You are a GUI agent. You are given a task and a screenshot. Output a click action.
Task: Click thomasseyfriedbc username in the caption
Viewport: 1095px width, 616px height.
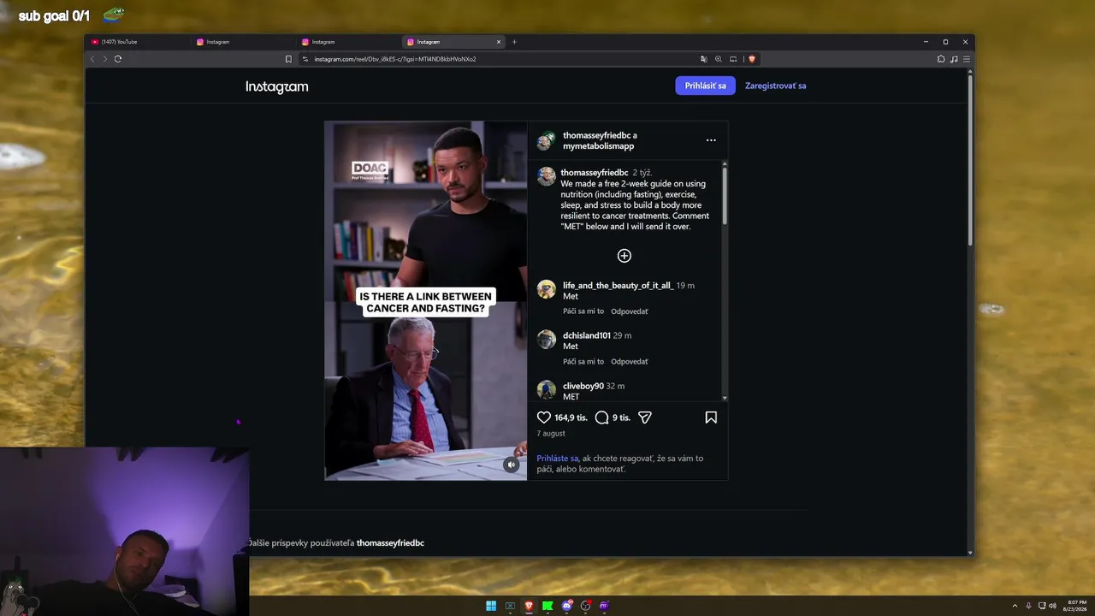pyautogui.click(x=595, y=173)
